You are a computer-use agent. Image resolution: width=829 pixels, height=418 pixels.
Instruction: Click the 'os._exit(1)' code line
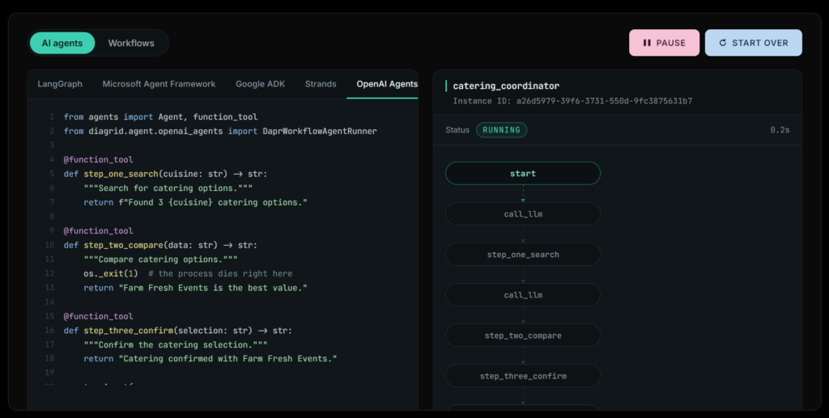click(x=188, y=273)
